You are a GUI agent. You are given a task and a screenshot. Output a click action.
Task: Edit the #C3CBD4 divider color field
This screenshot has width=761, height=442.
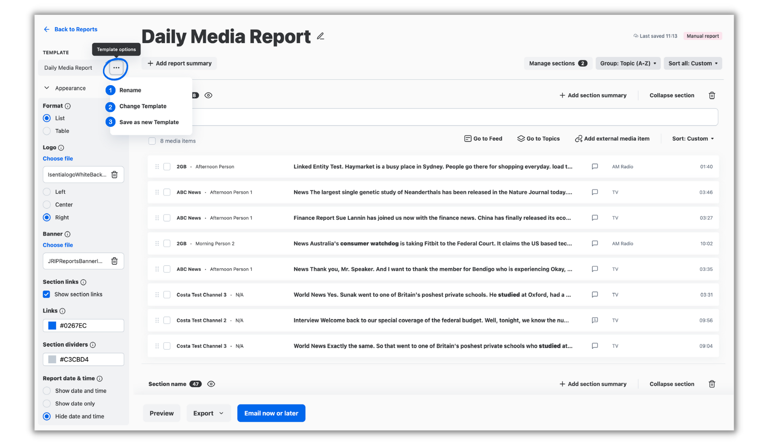[x=83, y=359]
